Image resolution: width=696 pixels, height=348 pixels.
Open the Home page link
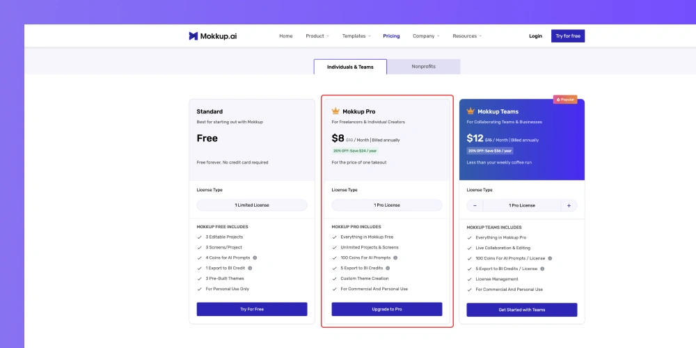(286, 36)
